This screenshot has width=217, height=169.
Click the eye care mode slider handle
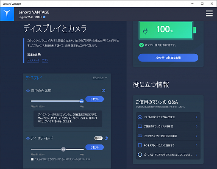(x=64, y=149)
